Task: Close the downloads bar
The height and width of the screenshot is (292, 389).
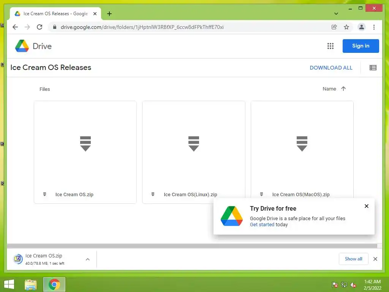Action: pos(375,259)
